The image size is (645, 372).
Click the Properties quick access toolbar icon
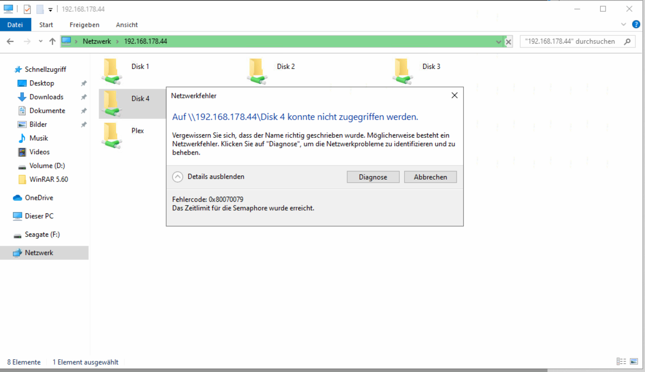coord(27,9)
